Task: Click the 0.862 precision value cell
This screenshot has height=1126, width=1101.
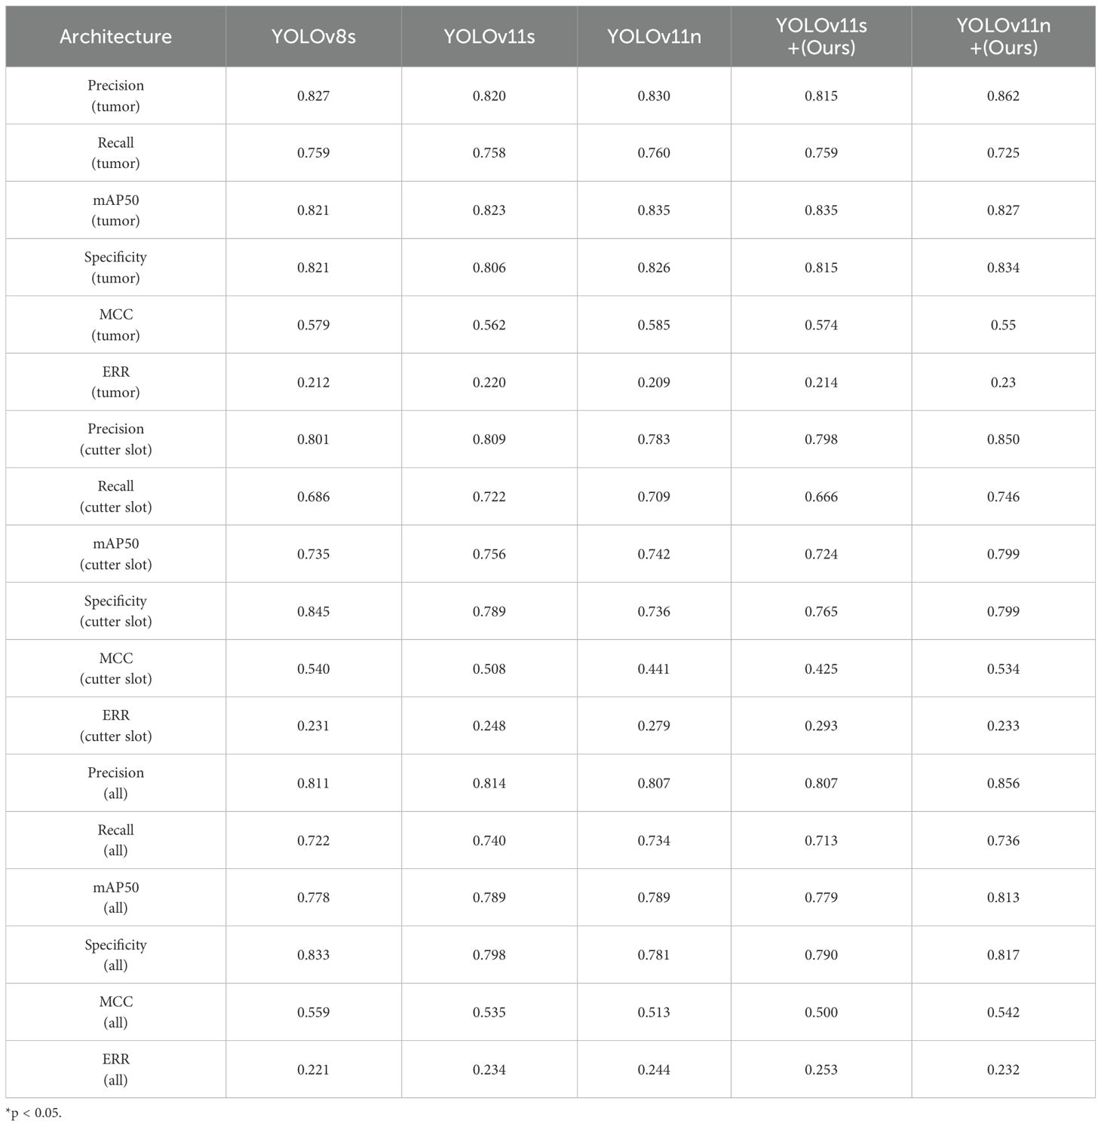Action: click(1003, 96)
